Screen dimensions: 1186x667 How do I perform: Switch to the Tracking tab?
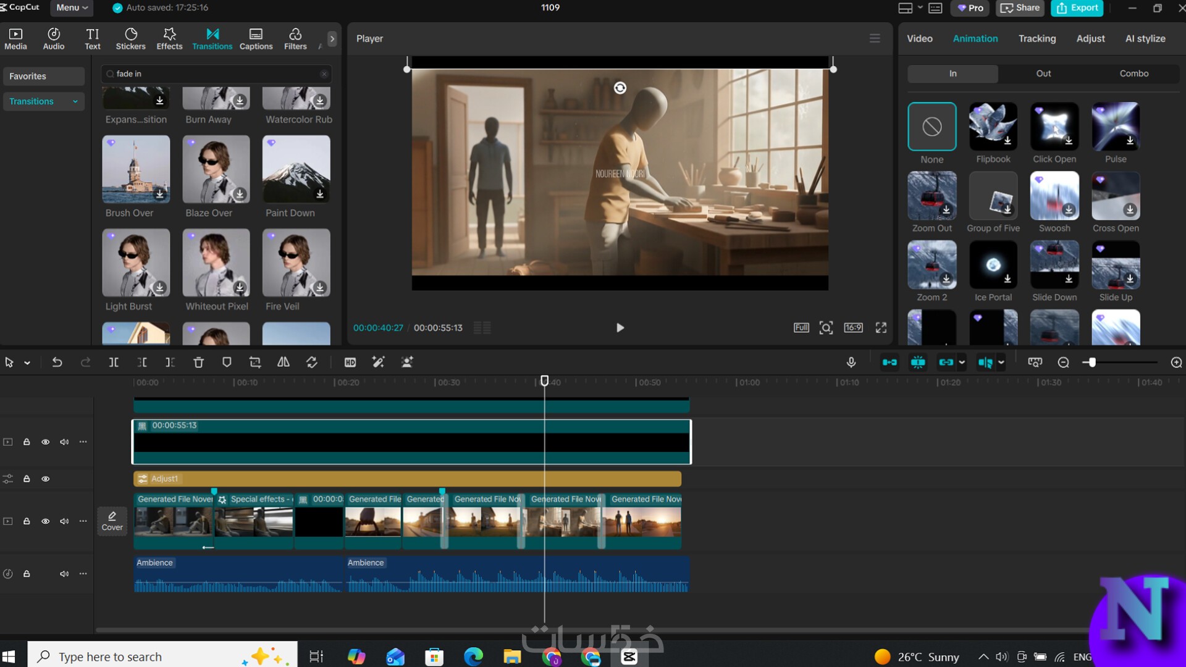click(x=1037, y=38)
